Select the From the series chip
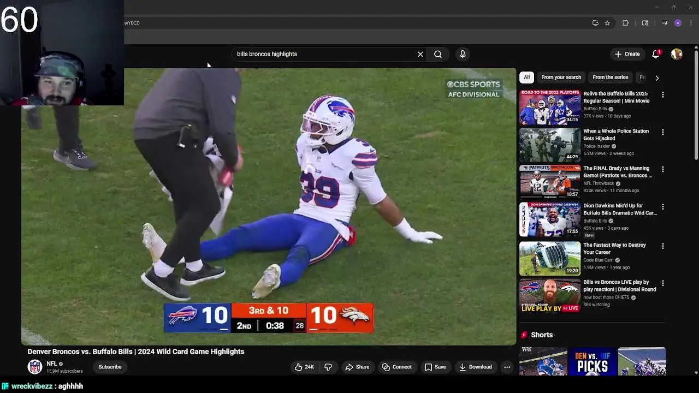Viewport: 699px width, 393px height. click(610, 78)
